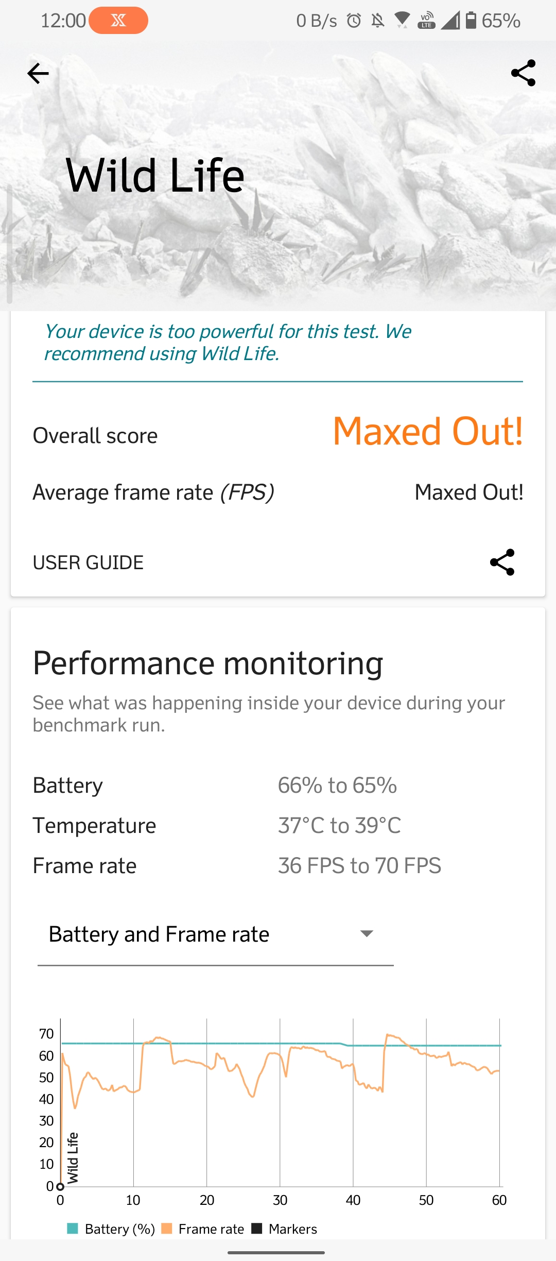The height and width of the screenshot is (1261, 556).
Task: Tap the back arrow icon
Action: point(38,73)
